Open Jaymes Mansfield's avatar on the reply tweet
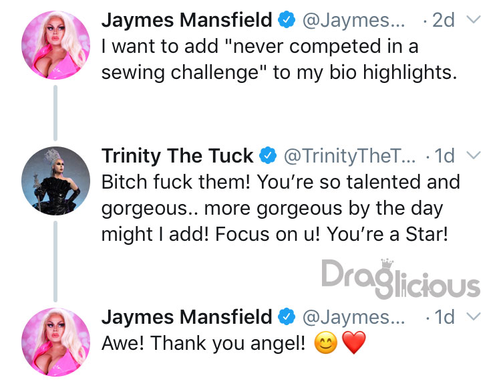The image size is (501, 392). pos(55,342)
